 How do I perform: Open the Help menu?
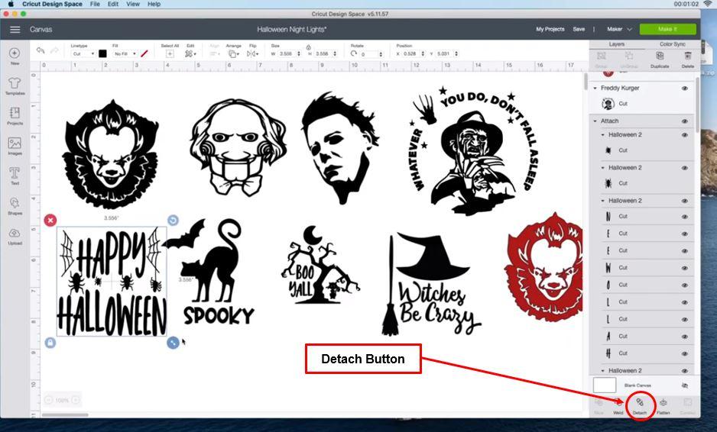coord(154,4)
